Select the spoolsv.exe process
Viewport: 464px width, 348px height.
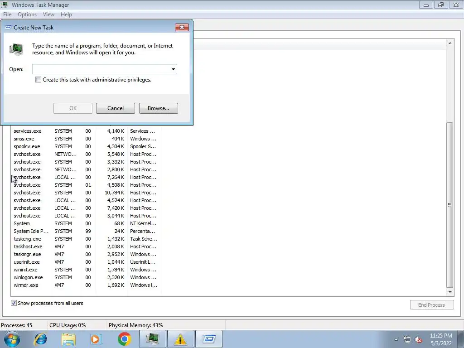coord(86,146)
